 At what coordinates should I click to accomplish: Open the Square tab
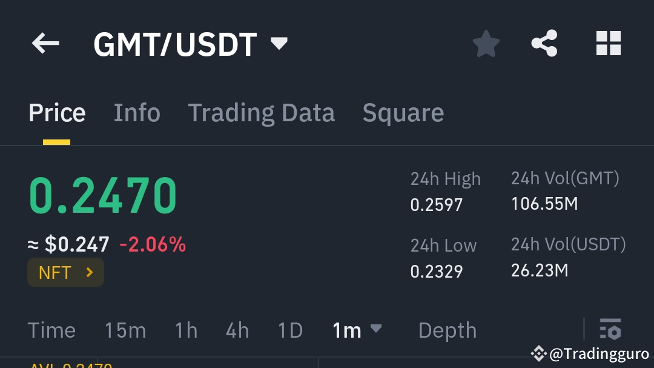(x=403, y=112)
